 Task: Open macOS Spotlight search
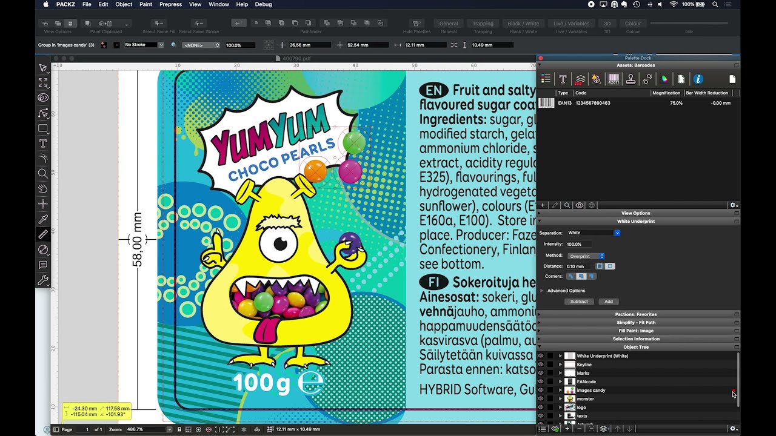[715, 4]
